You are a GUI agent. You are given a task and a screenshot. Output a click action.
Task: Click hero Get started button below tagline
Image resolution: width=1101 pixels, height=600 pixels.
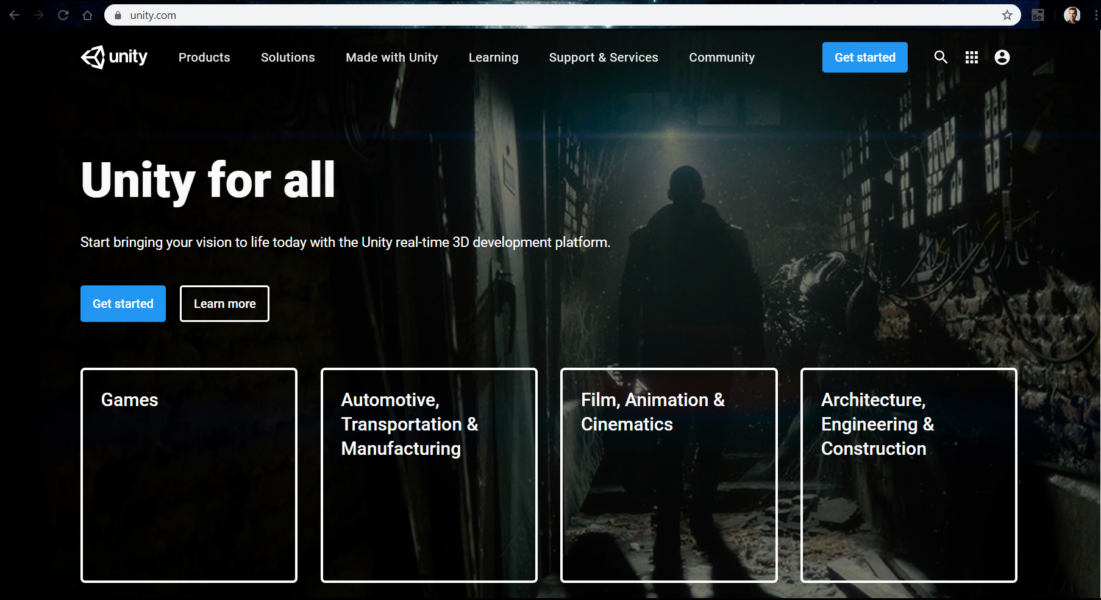point(123,304)
